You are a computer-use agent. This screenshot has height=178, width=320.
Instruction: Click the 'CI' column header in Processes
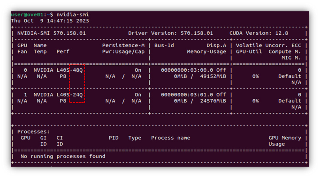pyautogui.click(x=60, y=138)
